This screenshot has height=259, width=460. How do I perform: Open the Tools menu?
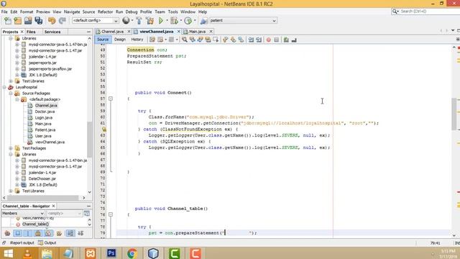coord(172,12)
